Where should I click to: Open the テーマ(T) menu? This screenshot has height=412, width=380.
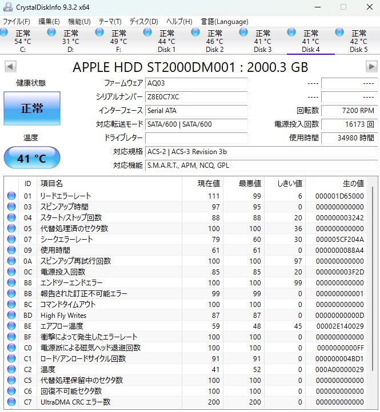[x=110, y=22]
